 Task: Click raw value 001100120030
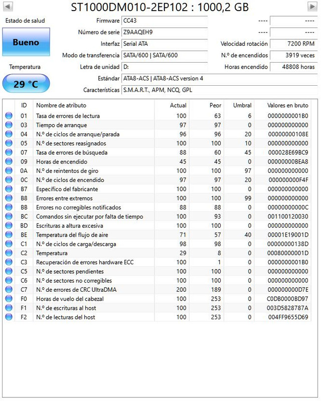[x=288, y=217]
